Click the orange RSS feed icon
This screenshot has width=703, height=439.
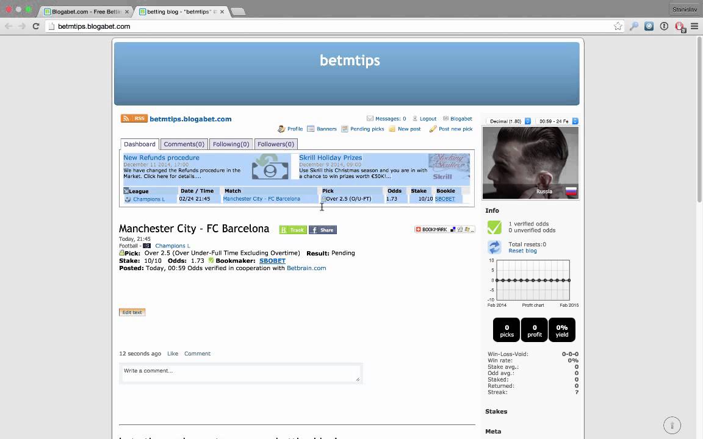pyautogui.click(x=134, y=118)
